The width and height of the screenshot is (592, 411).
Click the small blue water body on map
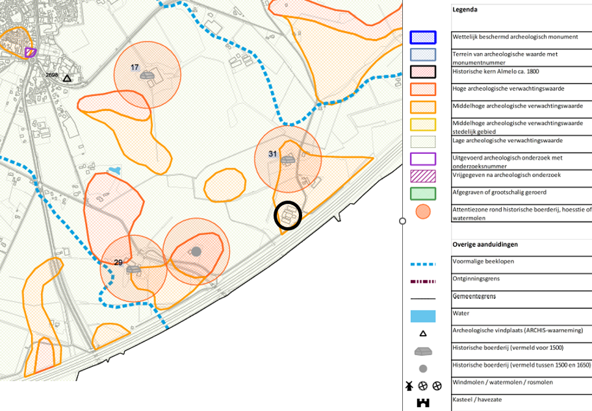click(115, 170)
